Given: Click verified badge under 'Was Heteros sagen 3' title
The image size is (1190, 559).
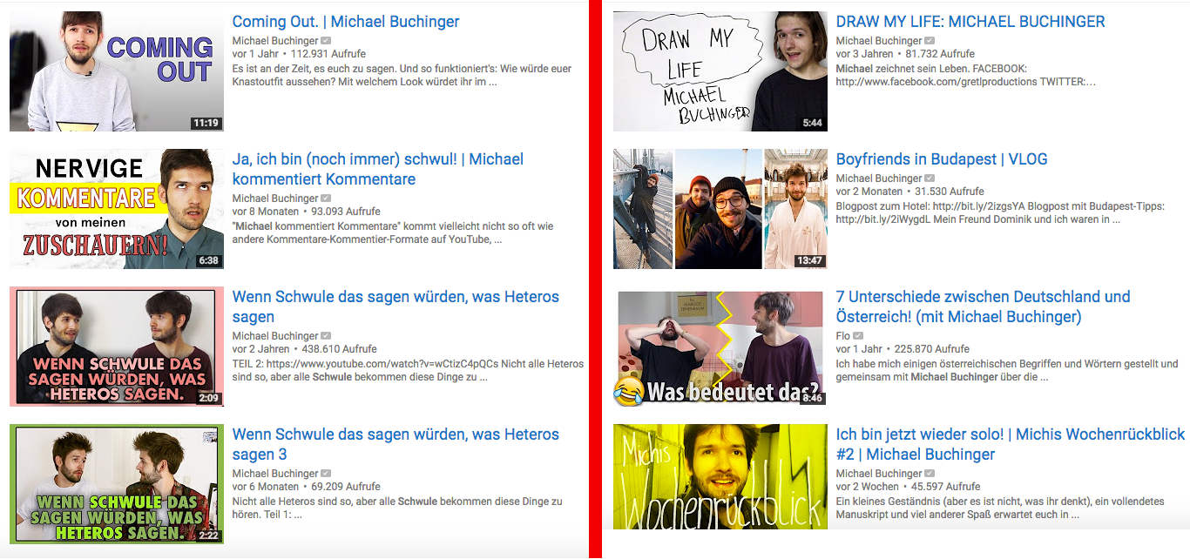Looking at the screenshot, I should point(326,474).
